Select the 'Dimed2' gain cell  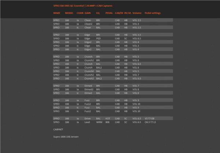pyautogui.click(x=89, y=90)
